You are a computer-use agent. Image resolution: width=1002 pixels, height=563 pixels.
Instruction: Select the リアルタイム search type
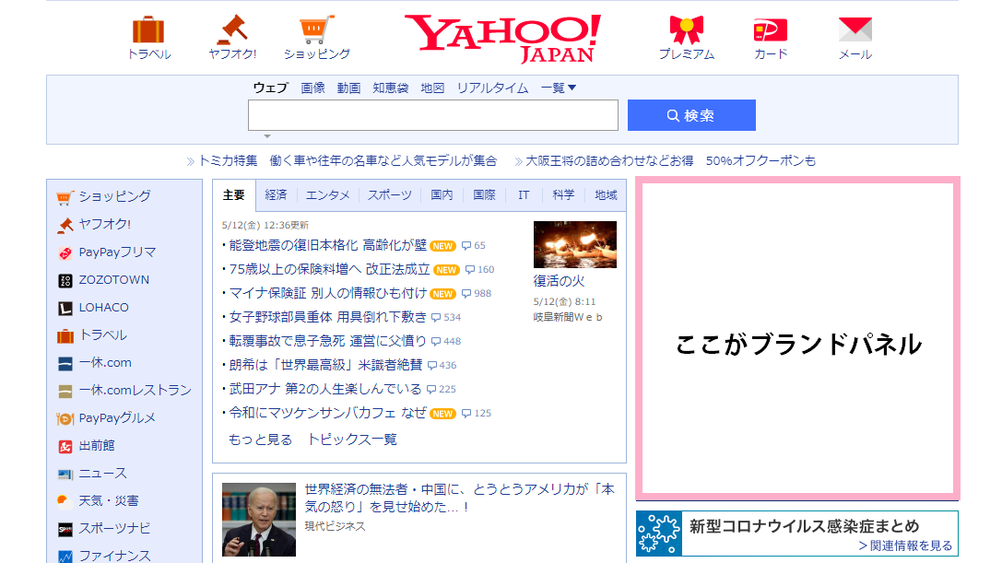[x=492, y=88]
